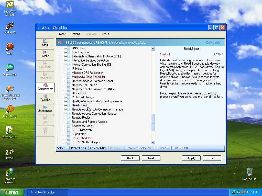This screenshot has height=196, width=262.
Task: Click the vLite taskbar button
Action: point(47,192)
